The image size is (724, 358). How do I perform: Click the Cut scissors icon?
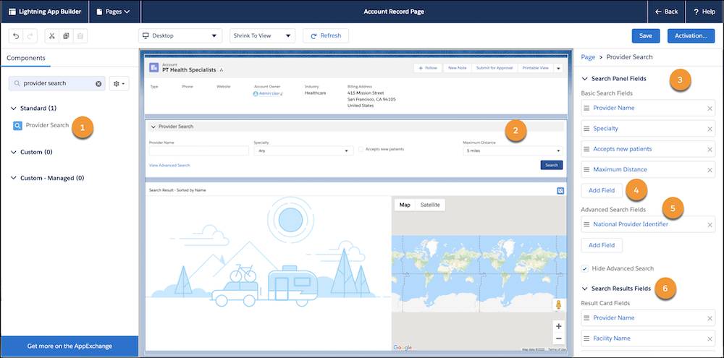(x=51, y=36)
